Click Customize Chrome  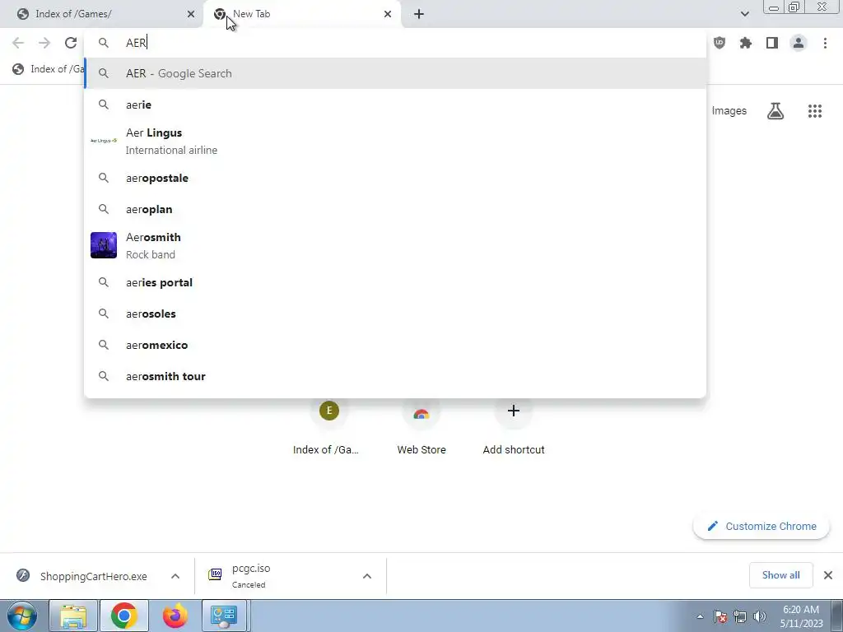coord(761,526)
